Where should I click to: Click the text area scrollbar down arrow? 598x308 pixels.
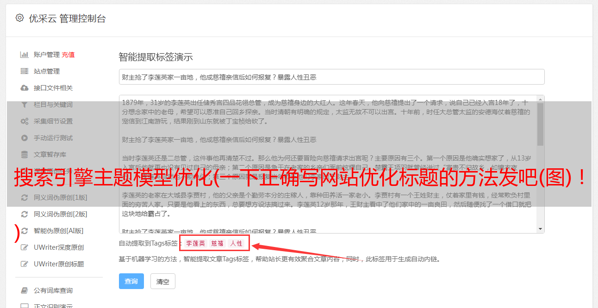point(541,229)
